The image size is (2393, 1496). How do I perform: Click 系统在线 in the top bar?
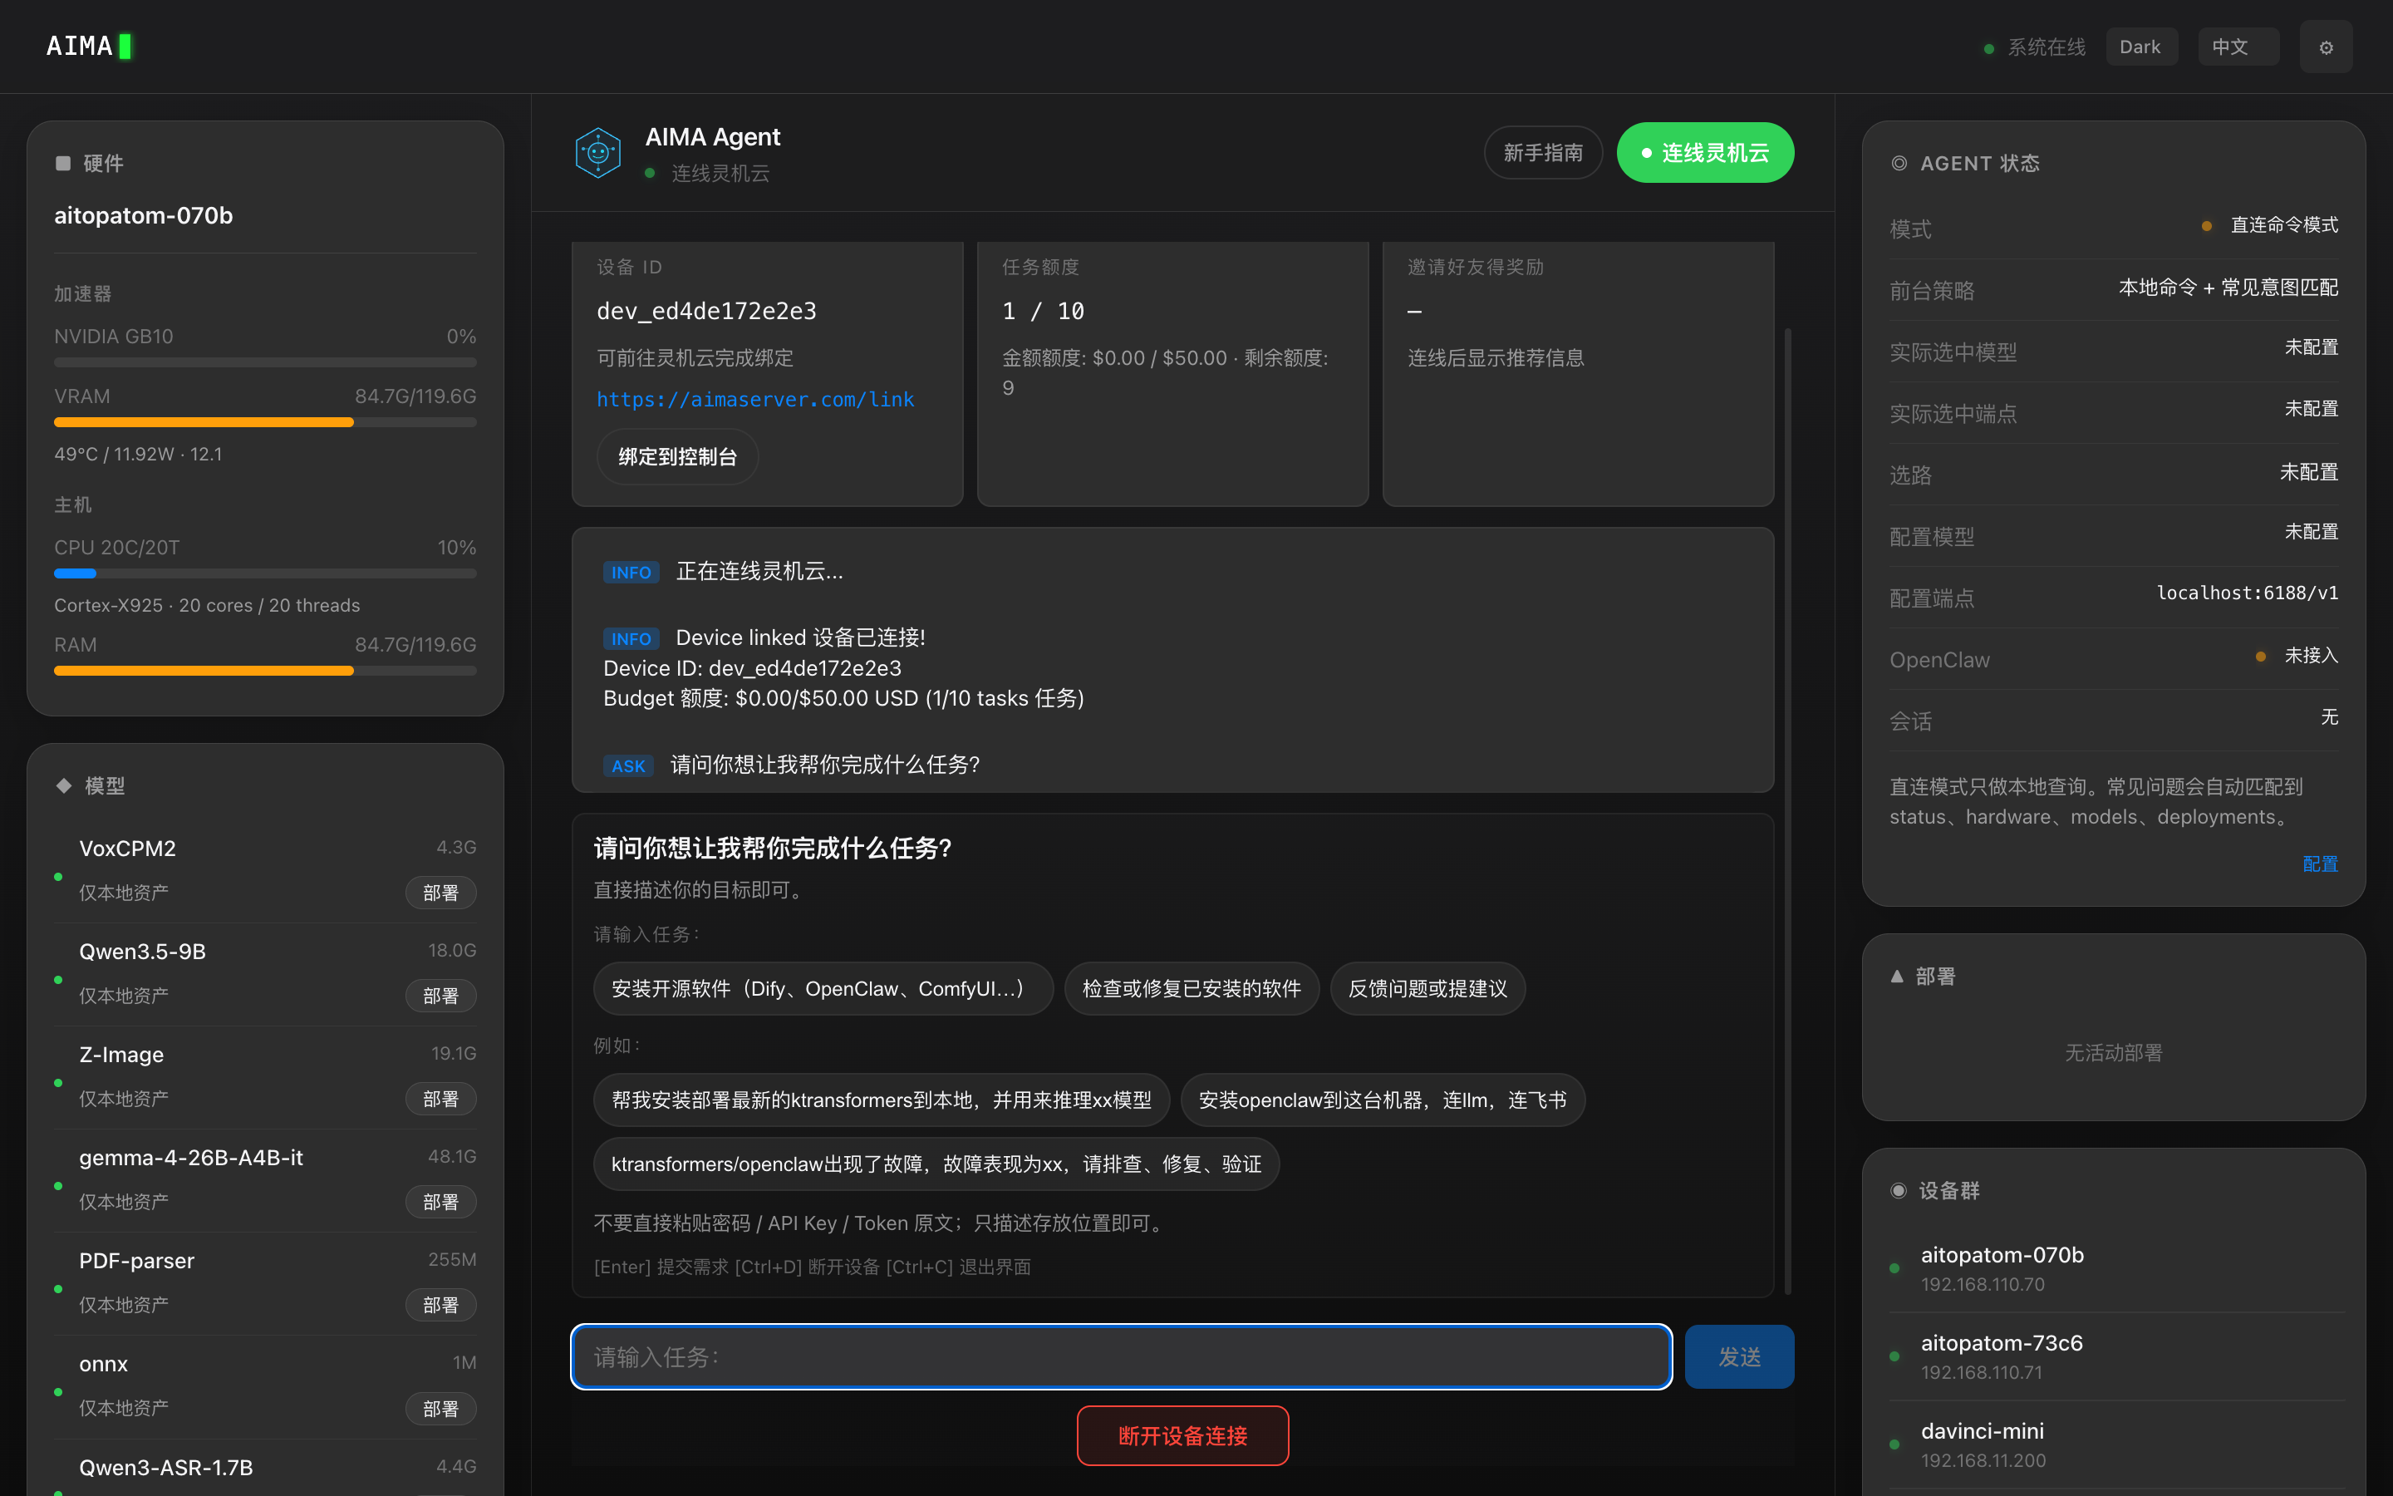click(2046, 46)
